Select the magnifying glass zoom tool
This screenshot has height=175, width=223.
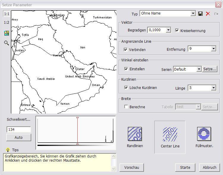[6, 43]
